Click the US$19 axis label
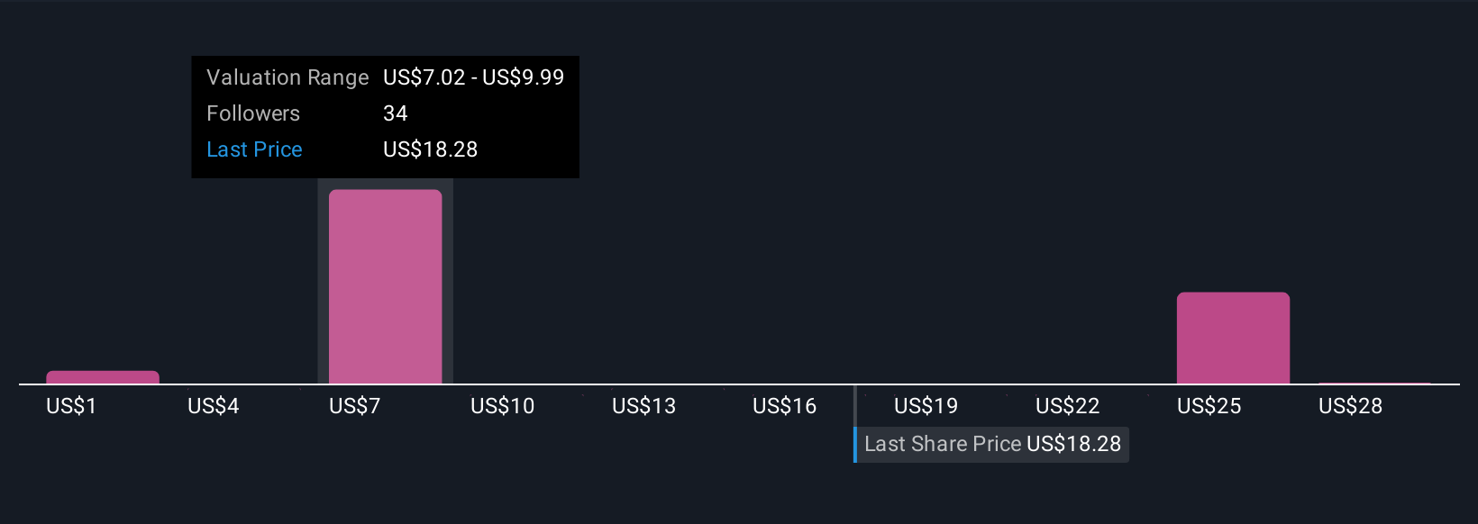Screen dimensions: 1478x524 pos(926,406)
